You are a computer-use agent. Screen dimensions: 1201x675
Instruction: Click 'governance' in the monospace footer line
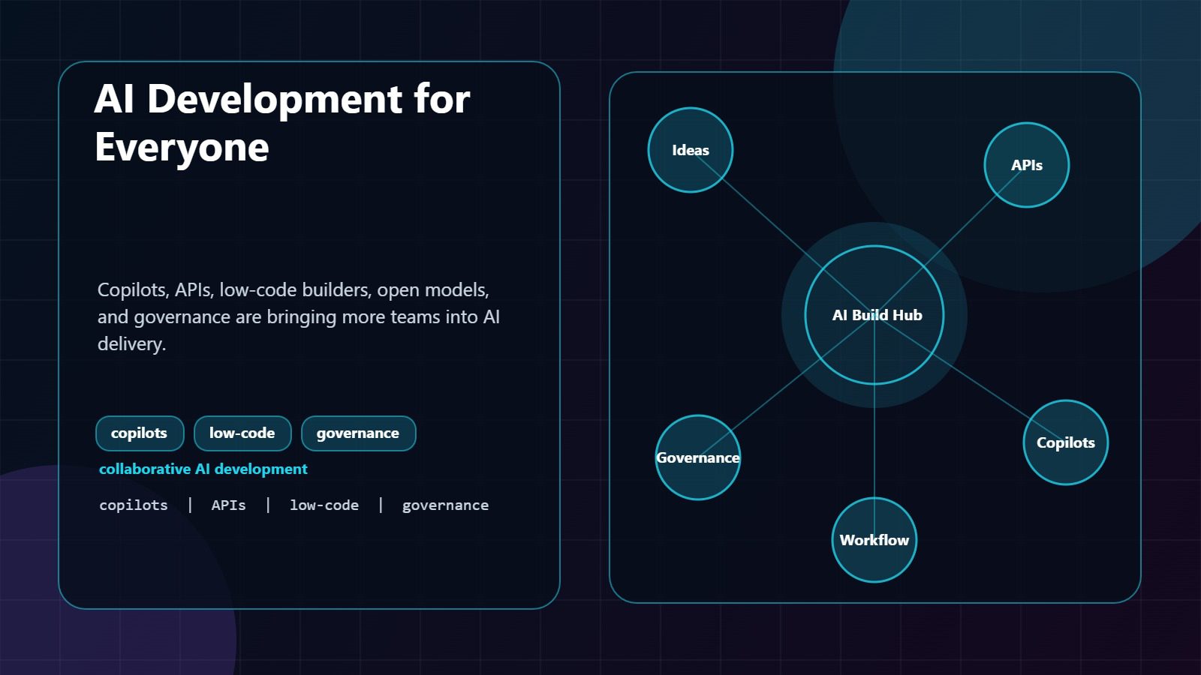445,505
